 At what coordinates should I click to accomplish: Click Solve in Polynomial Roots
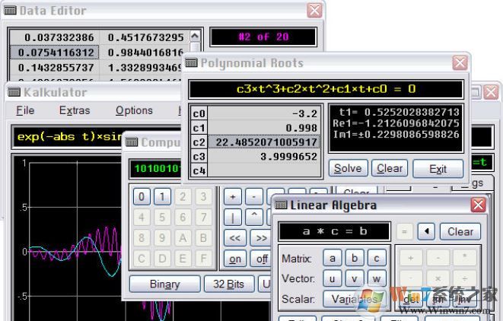(x=348, y=168)
